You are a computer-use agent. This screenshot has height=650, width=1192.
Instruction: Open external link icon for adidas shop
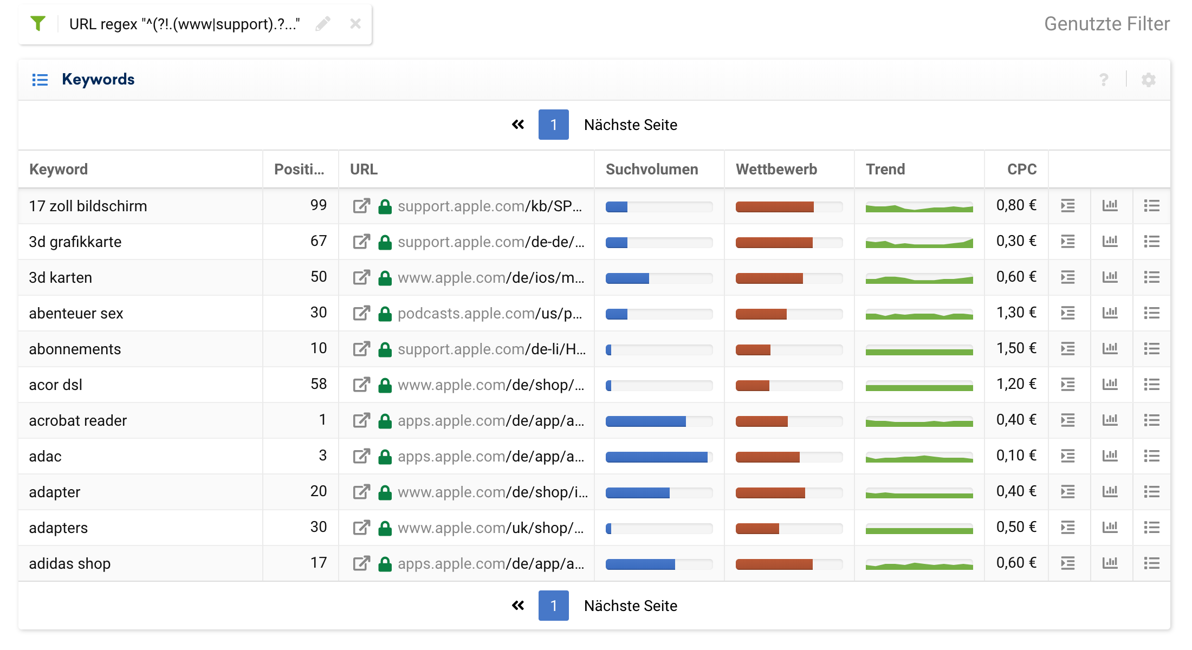click(x=361, y=563)
